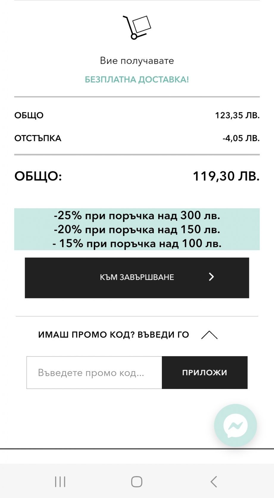
Task: Proceed with the КЪМ ЗАВЪРШВАНЕ button
Action: click(x=137, y=278)
